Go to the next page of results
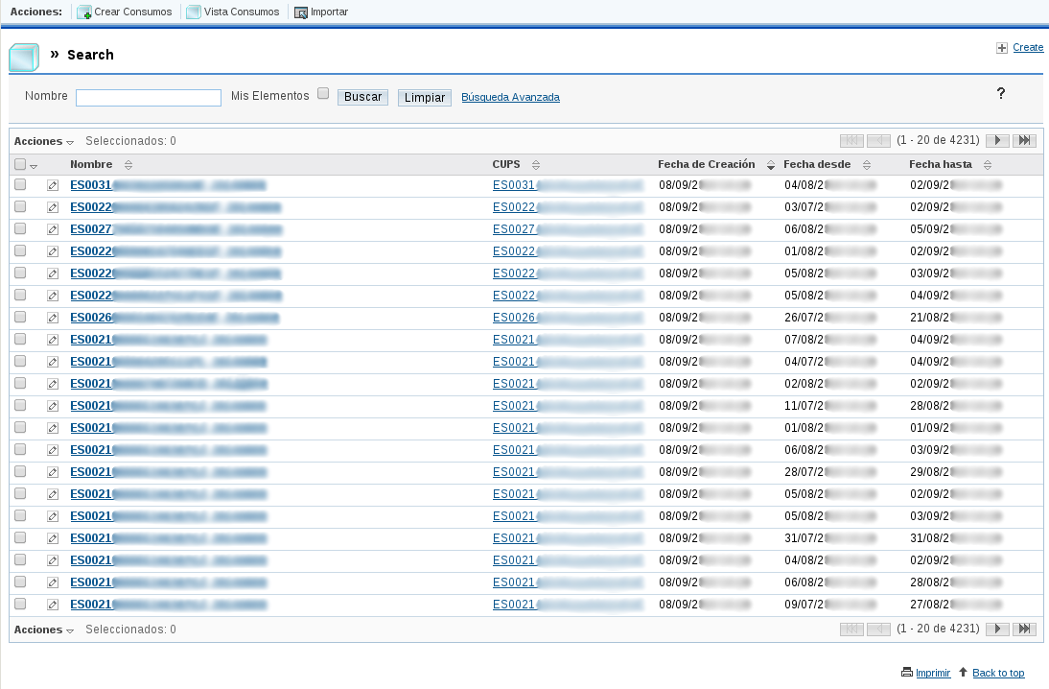 click(996, 140)
